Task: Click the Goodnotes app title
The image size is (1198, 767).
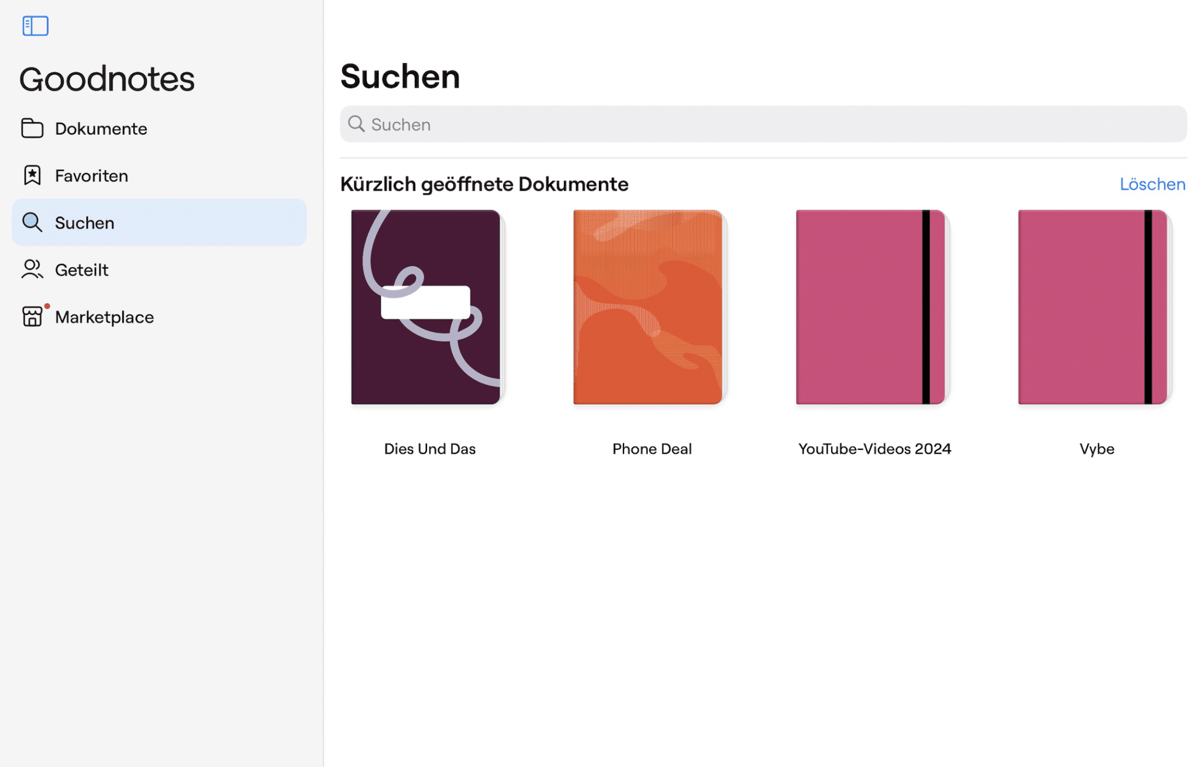Action: point(107,79)
